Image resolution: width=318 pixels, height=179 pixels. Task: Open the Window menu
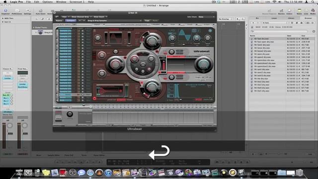(x=61, y=2)
